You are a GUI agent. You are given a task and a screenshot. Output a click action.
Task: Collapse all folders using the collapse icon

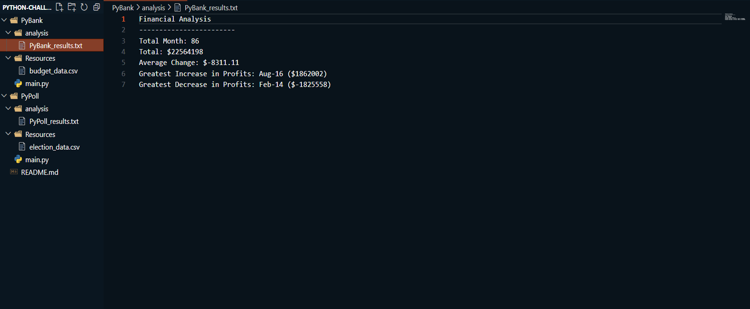pyautogui.click(x=97, y=7)
